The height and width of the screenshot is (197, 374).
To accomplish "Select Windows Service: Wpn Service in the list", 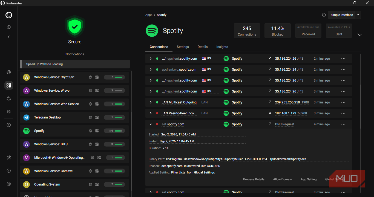I will (x=74, y=104).
